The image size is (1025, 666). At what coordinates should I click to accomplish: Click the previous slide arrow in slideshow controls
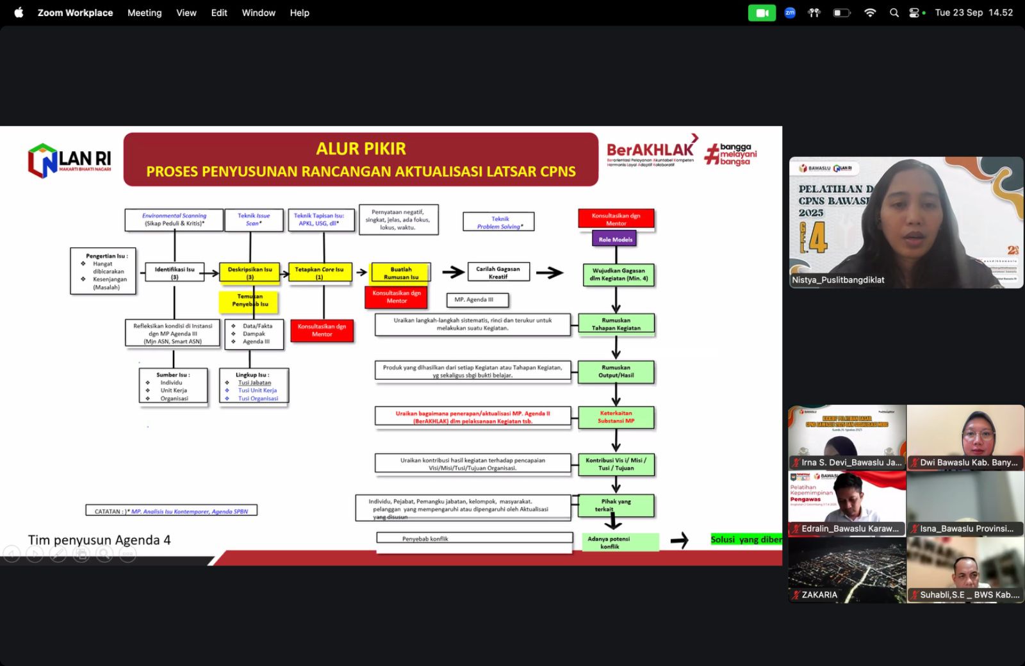12,555
